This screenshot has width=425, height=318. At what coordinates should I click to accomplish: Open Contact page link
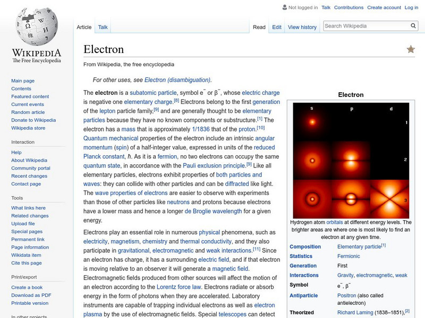(x=26, y=183)
